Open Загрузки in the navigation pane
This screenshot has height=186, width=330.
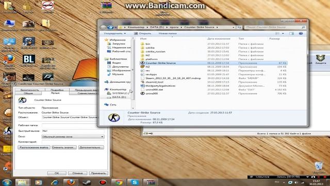[x=119, y=43]
